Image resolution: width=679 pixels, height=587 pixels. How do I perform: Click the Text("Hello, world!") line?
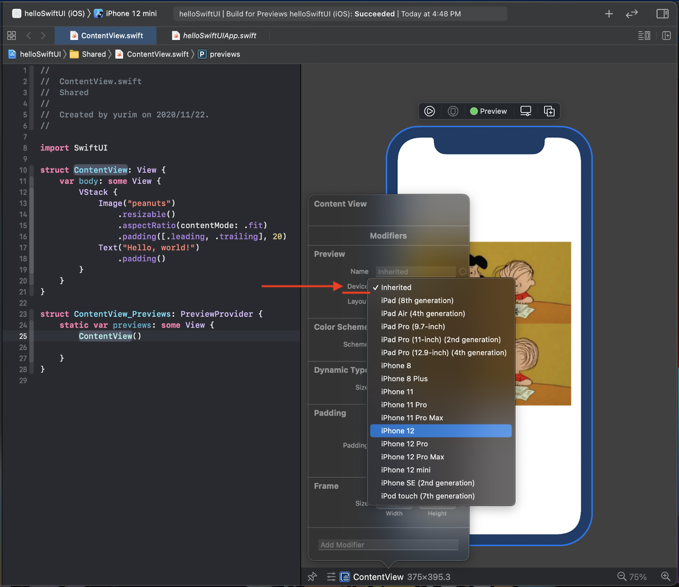click(149, 248)
